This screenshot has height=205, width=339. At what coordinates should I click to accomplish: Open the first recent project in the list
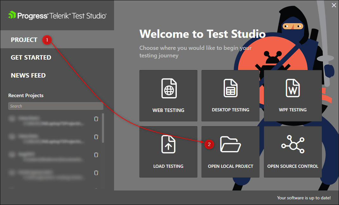pos(48,121)
